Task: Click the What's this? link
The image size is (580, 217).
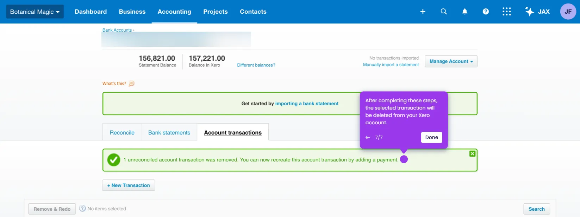Action: point(114,84)
